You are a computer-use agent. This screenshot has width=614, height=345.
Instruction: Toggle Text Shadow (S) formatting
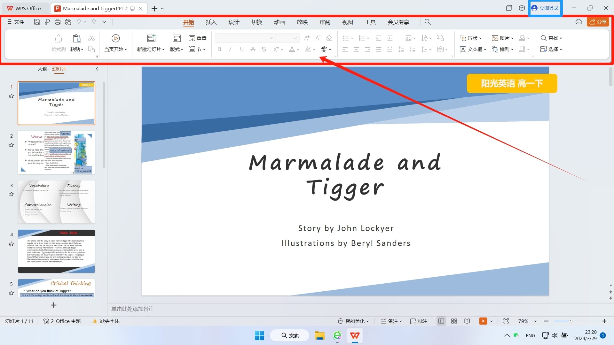[264, 49]
